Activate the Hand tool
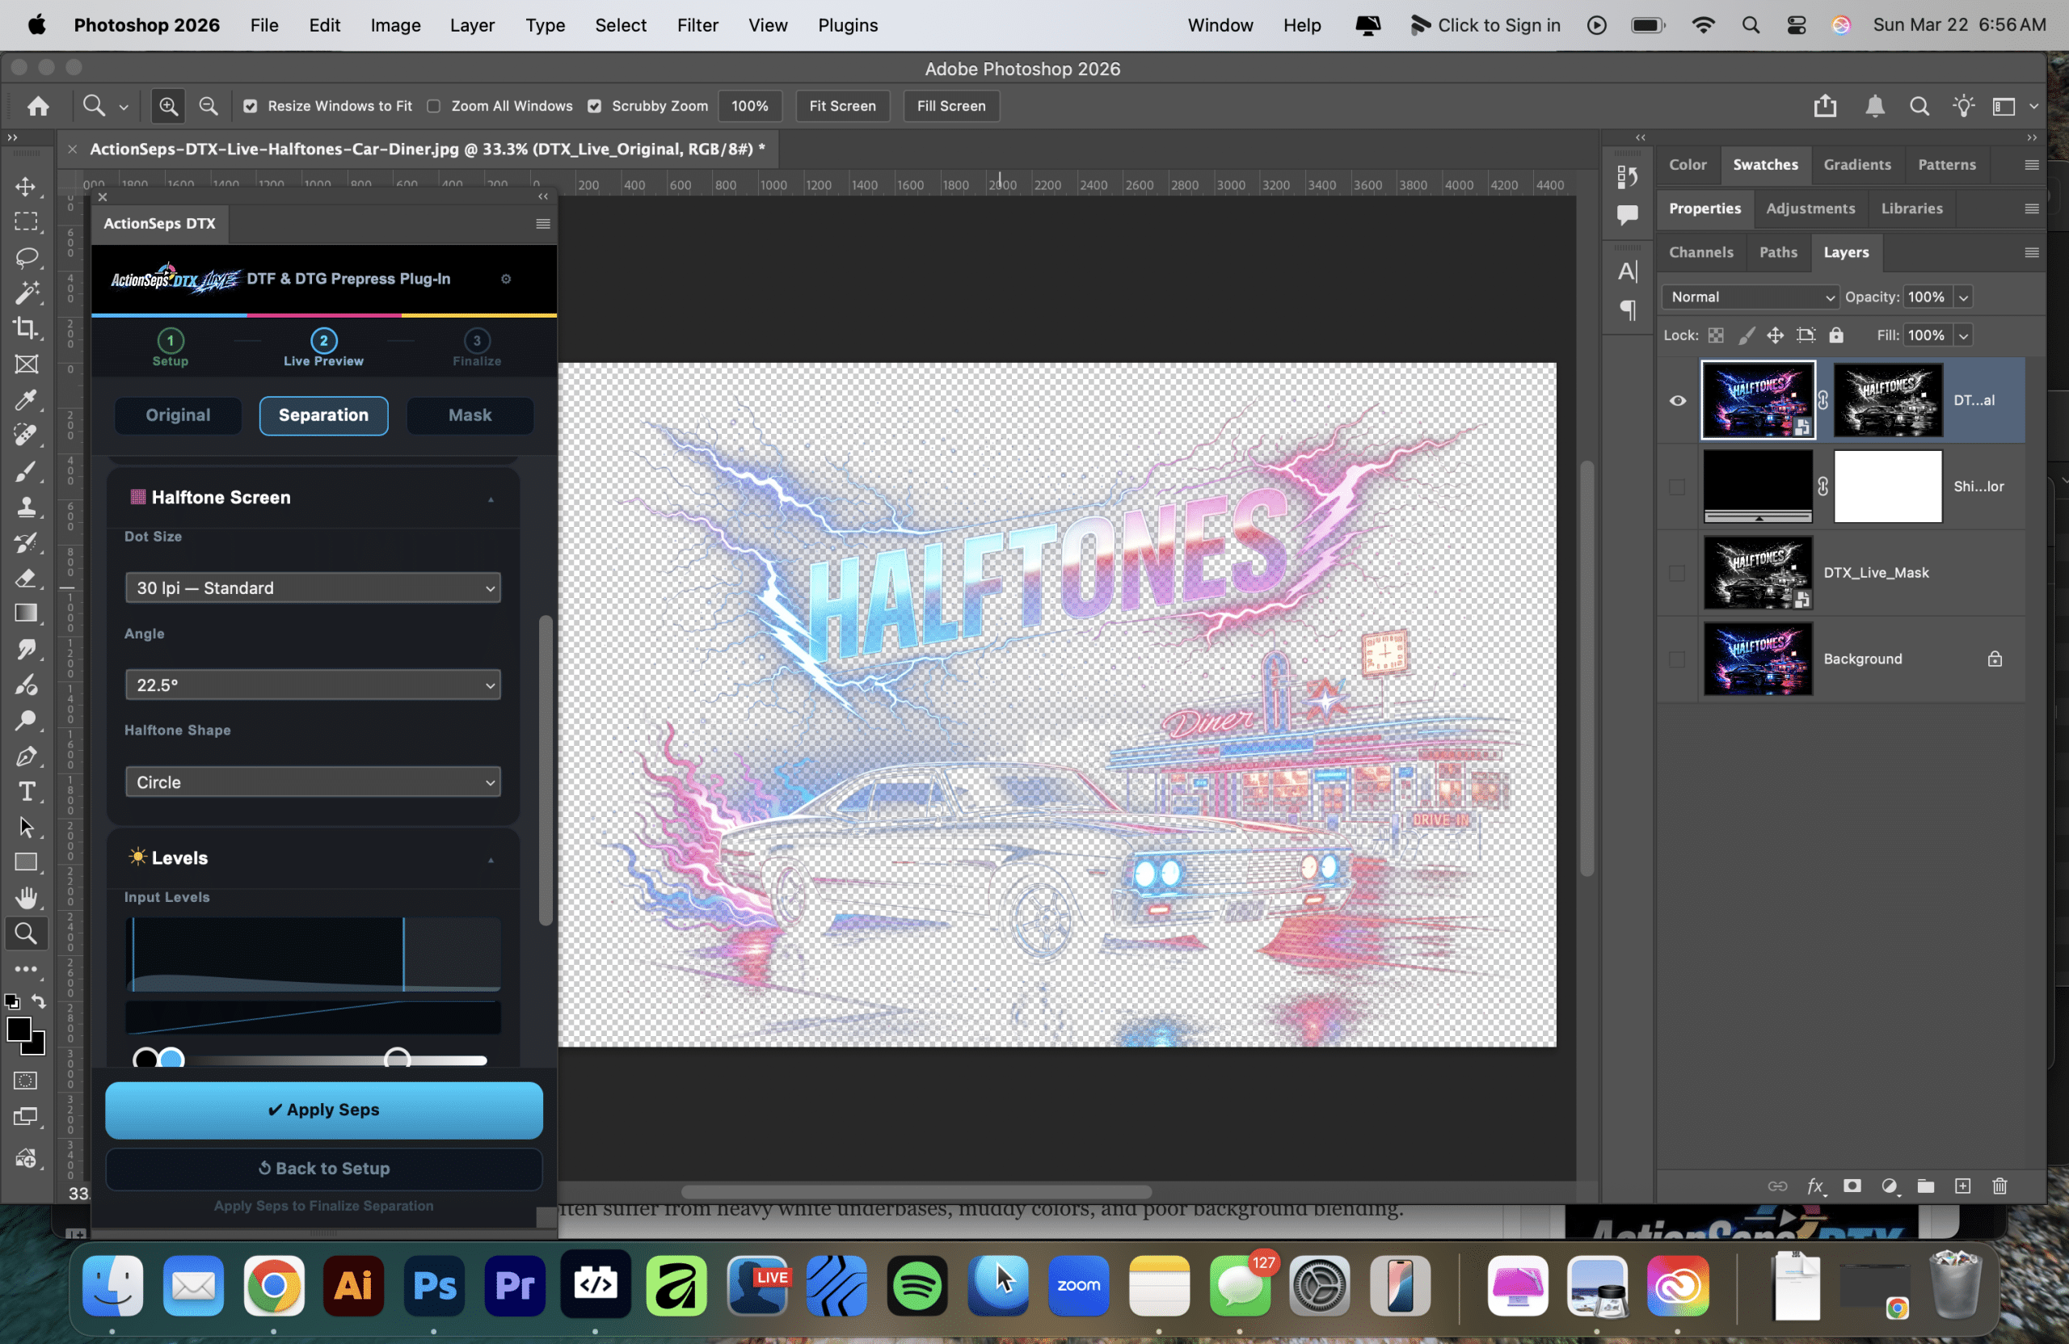 [26, 898]
